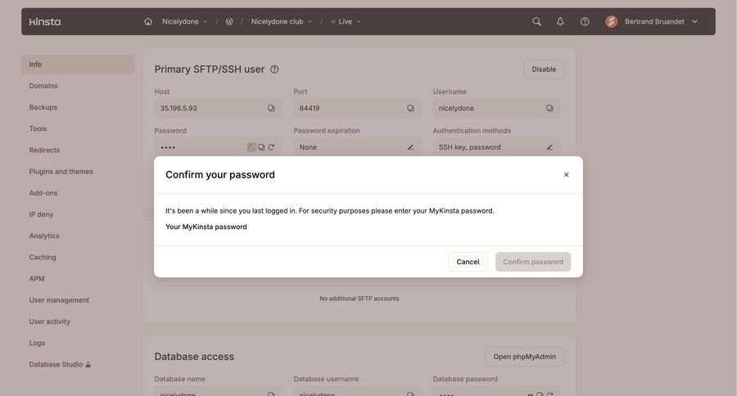737x396 pixels.
Task: Click Confirm password button
Action: pyautogui.click(x=533, y=262)
